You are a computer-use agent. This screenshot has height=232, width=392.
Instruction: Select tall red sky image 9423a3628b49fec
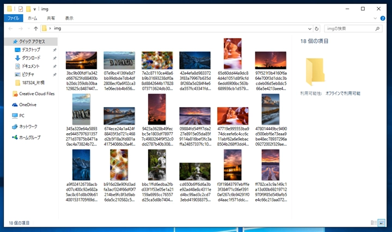157,109
